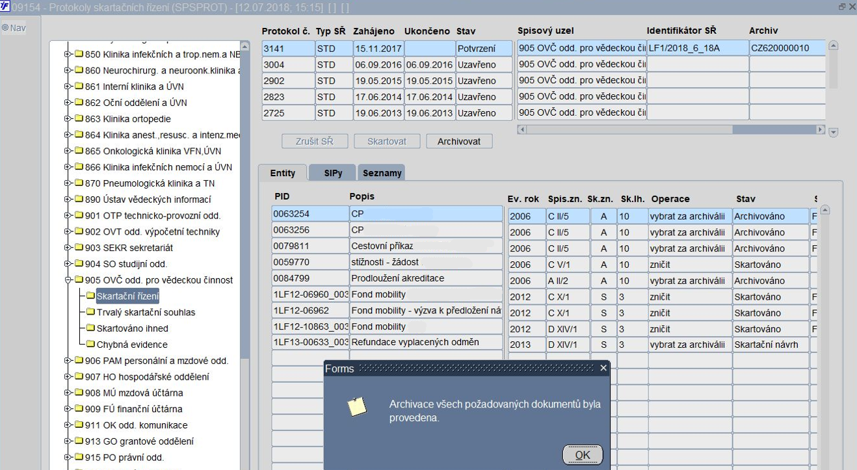The height and width of the screenshot is (470, 857).
Task: Select protocol number 3141 row
Action: 288,48
